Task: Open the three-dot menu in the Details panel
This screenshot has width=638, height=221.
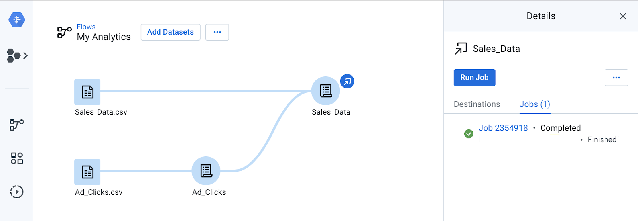Action: click(616, 78)
